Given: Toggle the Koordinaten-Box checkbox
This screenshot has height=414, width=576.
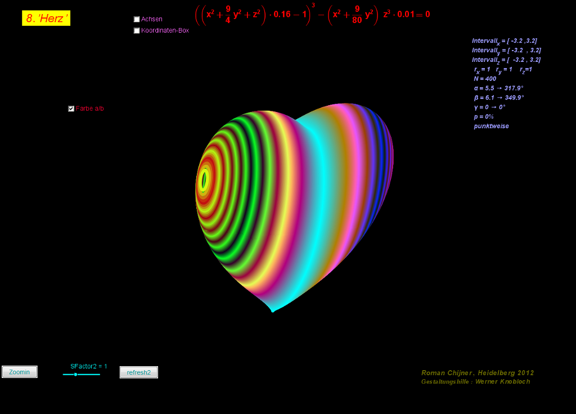Looking at the screenshot, I should pyautogui.click(x=137, y=30).
